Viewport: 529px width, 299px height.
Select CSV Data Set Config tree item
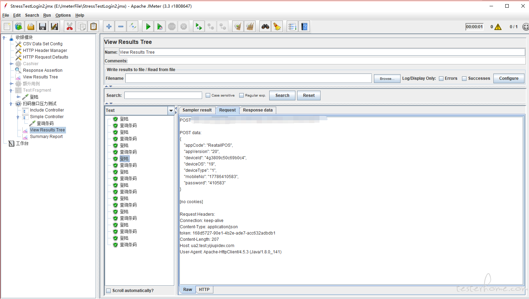tap(43, 44)
